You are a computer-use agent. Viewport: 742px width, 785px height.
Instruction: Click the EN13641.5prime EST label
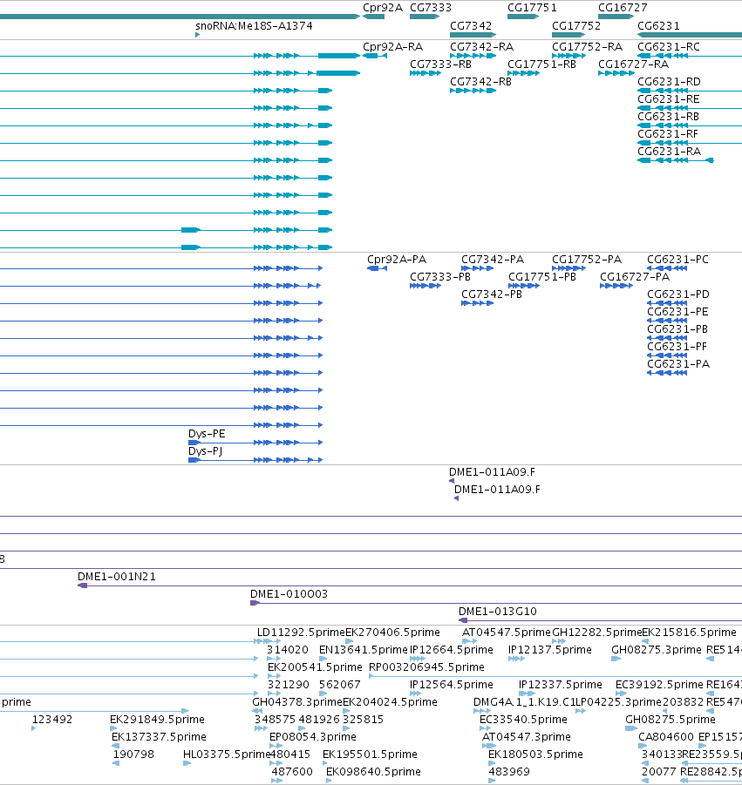pos(364,650)
